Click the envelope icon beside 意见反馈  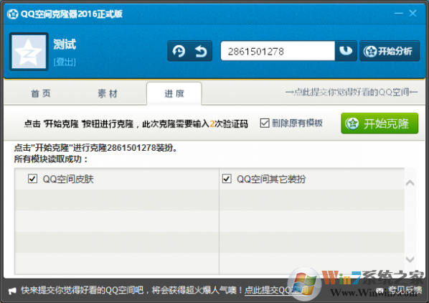click(x=380, y=290)
